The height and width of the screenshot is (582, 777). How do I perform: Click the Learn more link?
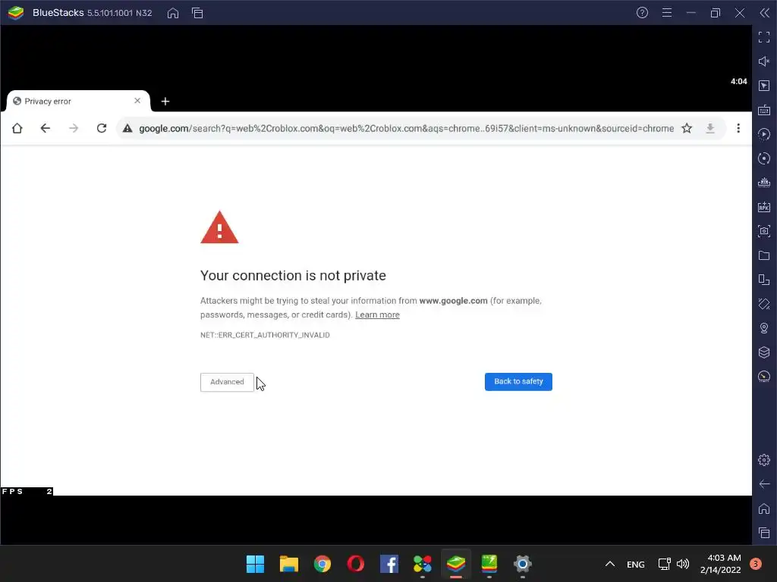377,314
